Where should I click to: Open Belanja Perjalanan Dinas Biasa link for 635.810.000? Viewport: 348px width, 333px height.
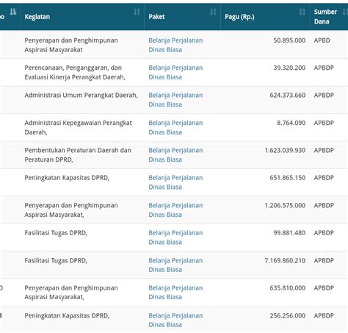click(x=175, y=293)
